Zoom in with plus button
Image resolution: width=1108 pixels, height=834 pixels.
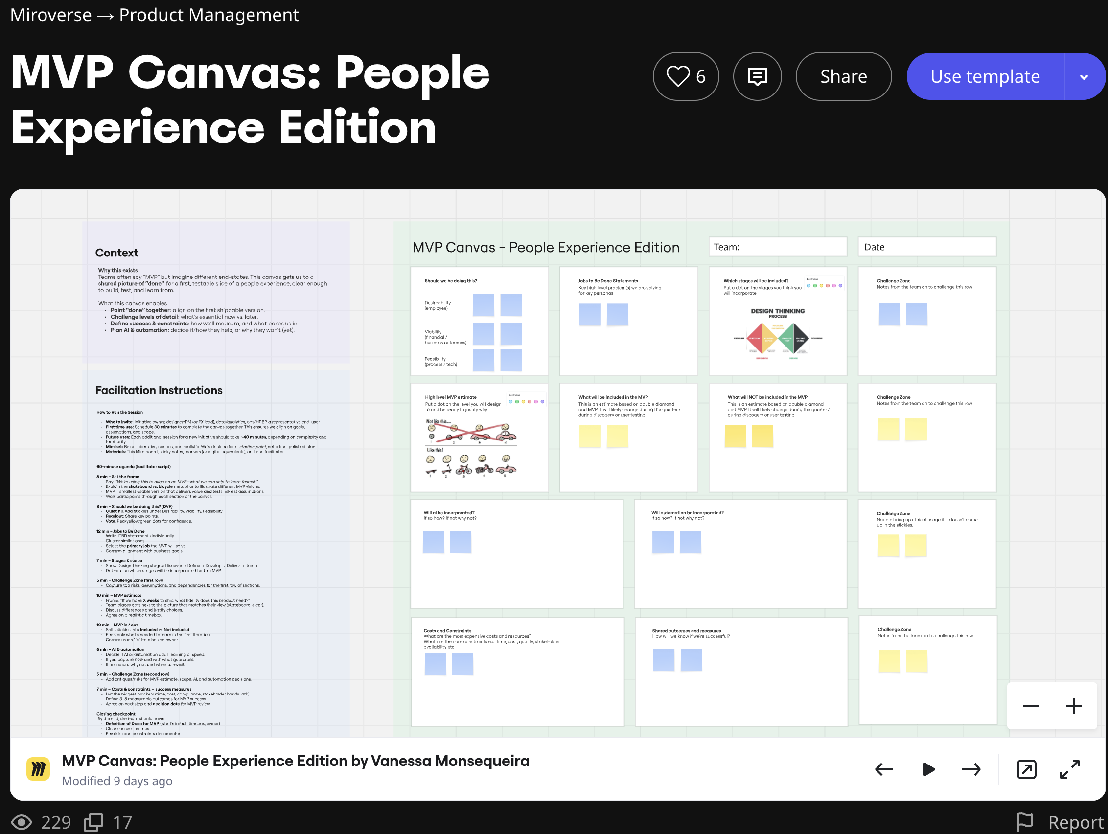point(1073,706)
